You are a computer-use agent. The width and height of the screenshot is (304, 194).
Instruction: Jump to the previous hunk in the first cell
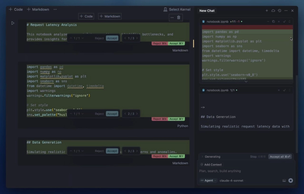[x=71, y=38]
